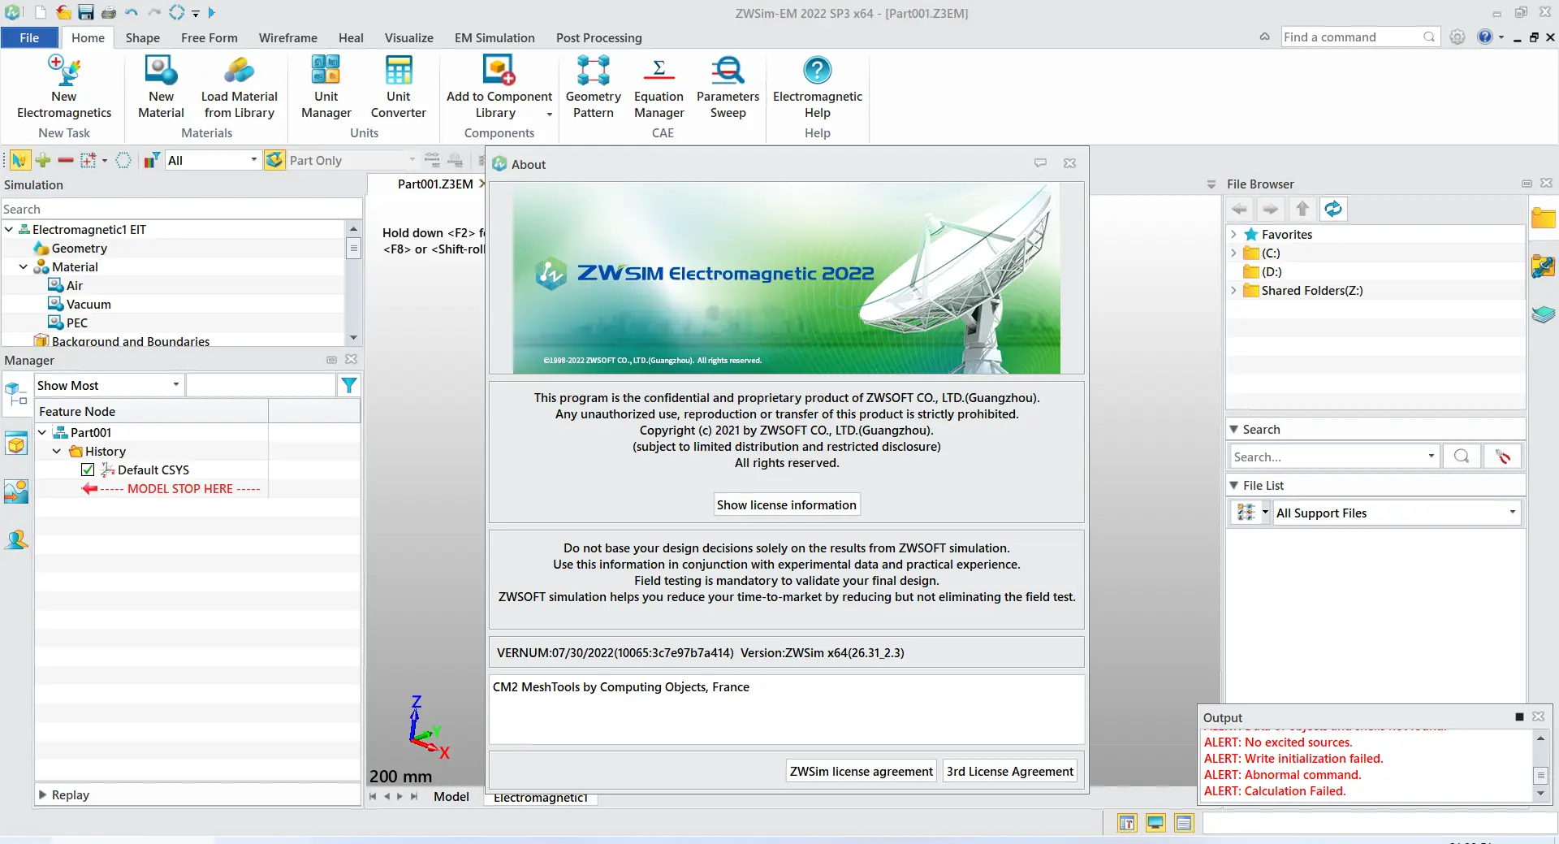Click the yellow folder icon on right sidebar
The width and height of the screenshot is (1559, 844).
tap(1543, 218)
